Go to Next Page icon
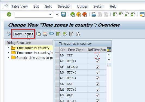Screen dimensions: 145x102 pos(127,14)
